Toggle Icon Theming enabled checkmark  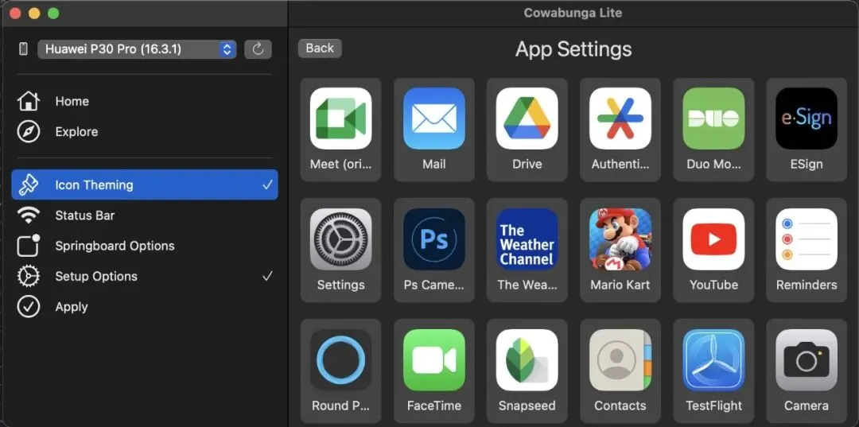[266, 185]
